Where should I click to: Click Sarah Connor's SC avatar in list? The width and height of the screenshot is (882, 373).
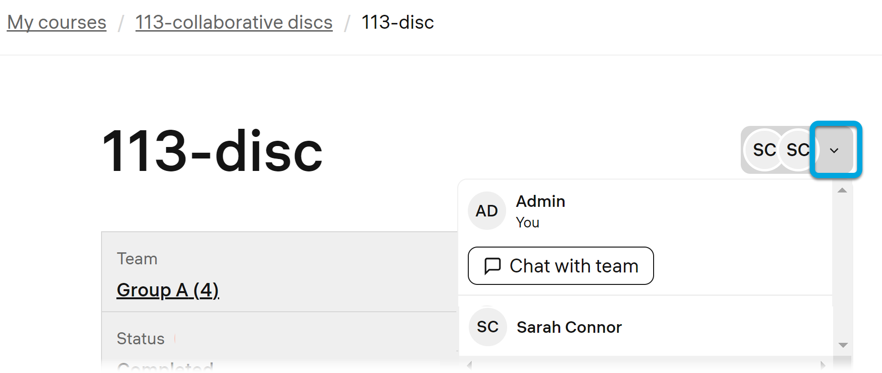(487, 327)
